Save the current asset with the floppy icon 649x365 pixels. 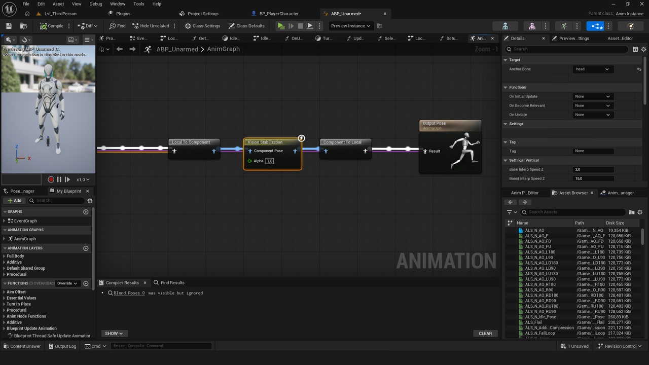click(9, 26)
